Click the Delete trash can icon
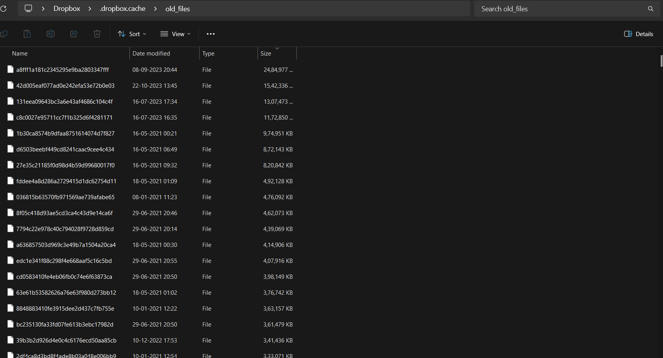 (x=97, y=34)
